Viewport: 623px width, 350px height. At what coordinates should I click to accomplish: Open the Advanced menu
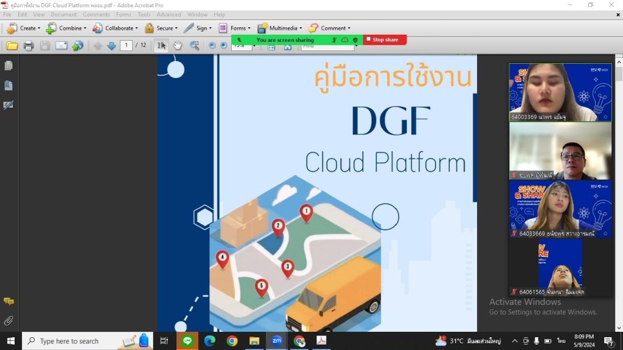tap(169, 15)
